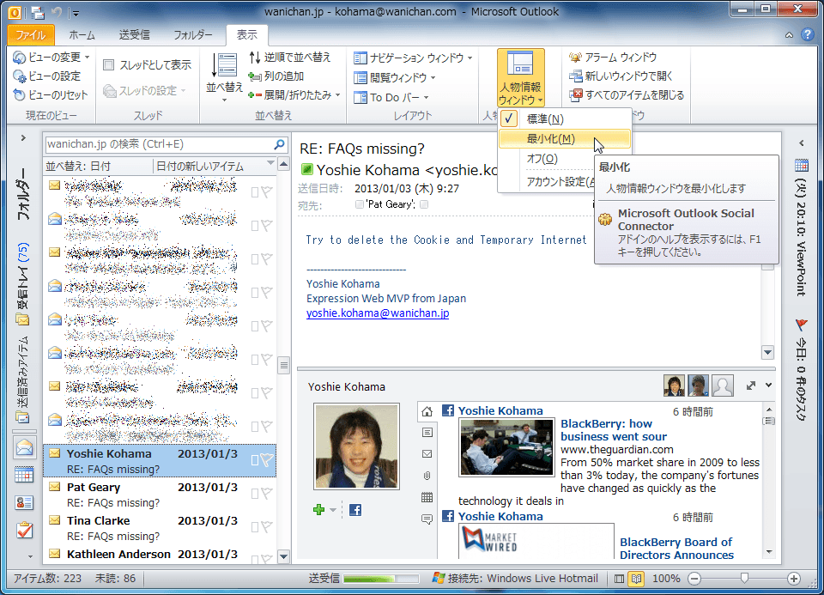Select the Kathleen Anderson message
This screenshot has width=824, height=595.
pos(160,555)
